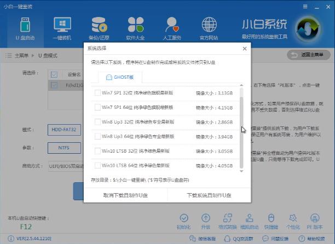Toggle the 设备名 header checkbox
This screenshot has height=244, width=335.
pos(54,74)
